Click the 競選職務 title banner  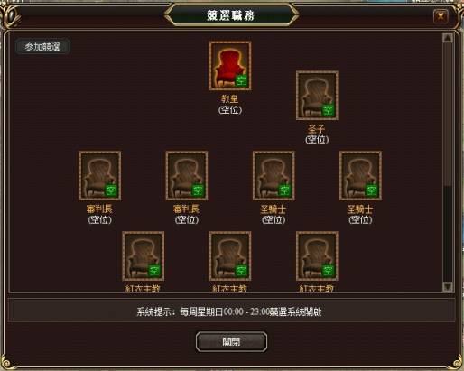(231, 15)
